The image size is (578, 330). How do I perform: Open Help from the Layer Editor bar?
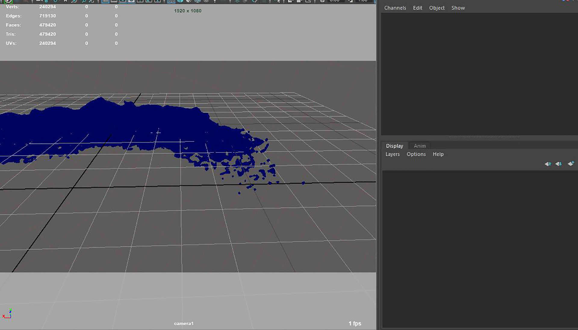pyautogui.click(x=438, y=154)
